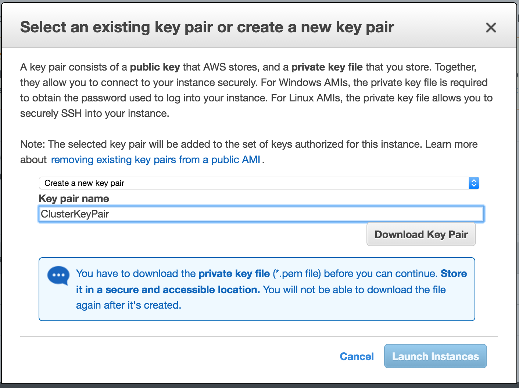Click the 'again after it's created' notice line

pyautogui.click(x=128, y=305)
